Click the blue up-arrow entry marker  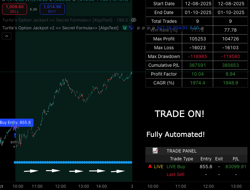[x=15, y=135]
